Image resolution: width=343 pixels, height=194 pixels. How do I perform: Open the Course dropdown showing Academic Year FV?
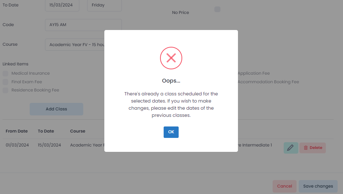75,45
